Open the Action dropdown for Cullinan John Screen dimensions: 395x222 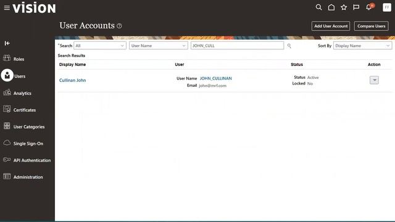pyautogui.click(x=374, y=80)
